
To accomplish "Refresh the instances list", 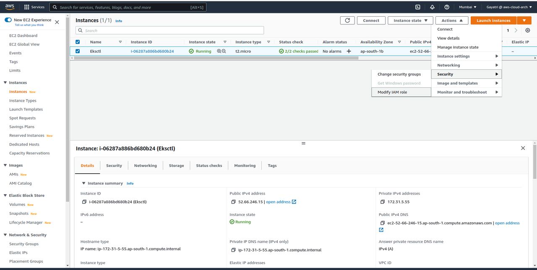I will [x=347, y=21].
